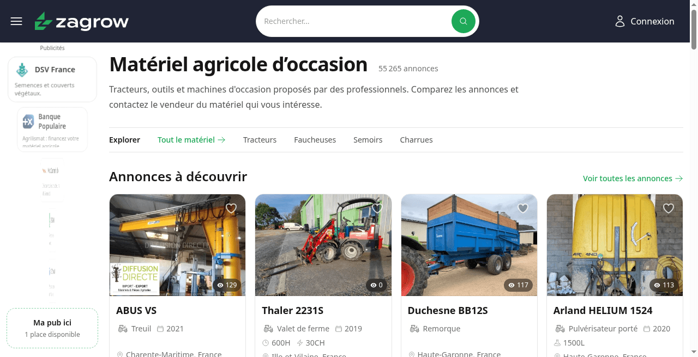The width and height of the screenshot is (698, 357).
Task: Select the Faucheuses category
Action: (315, 140)
